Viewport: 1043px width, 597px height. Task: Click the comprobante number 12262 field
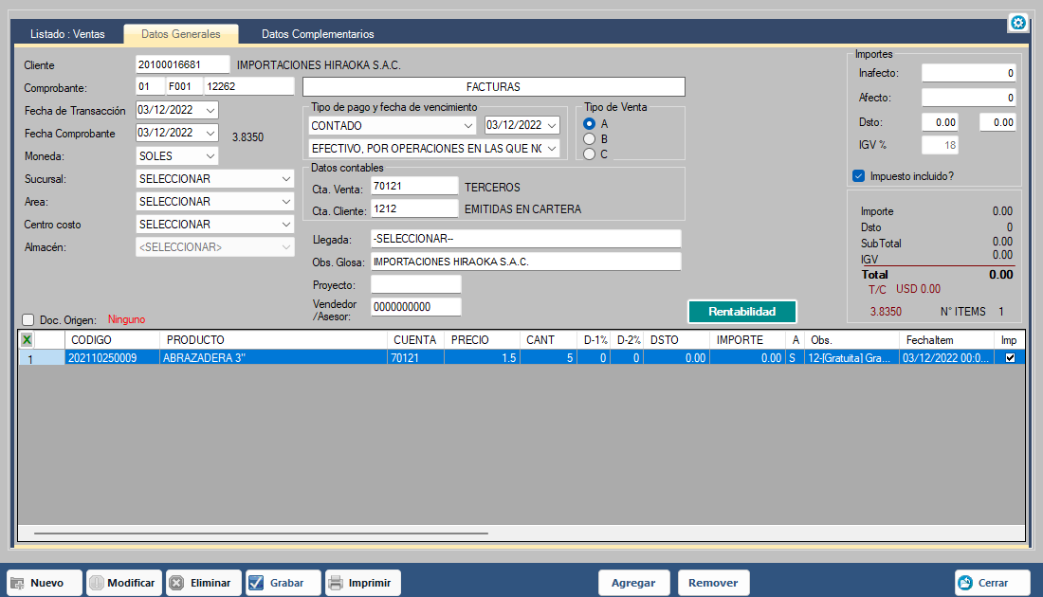coord(249,86)
